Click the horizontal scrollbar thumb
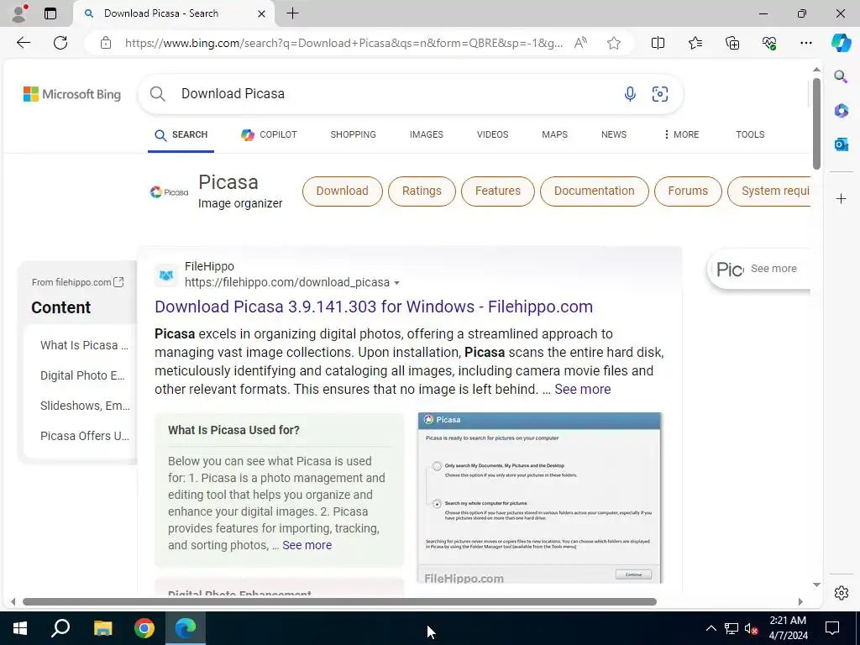The width and height of the screenshot is (860, 645). 339,601
